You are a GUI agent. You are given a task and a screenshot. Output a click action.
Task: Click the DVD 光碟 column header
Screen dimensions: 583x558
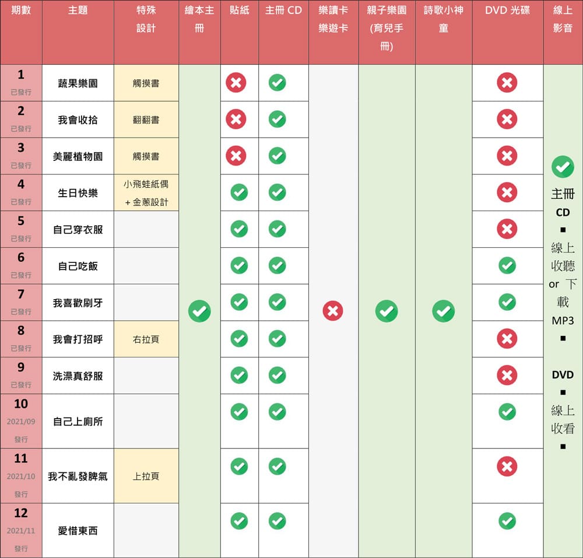pyautogui.click(x=508, y=32)
